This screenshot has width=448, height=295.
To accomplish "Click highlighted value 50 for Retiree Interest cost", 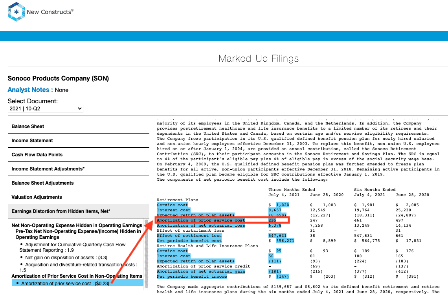I will pyautogui.click(x=271, y=256).
